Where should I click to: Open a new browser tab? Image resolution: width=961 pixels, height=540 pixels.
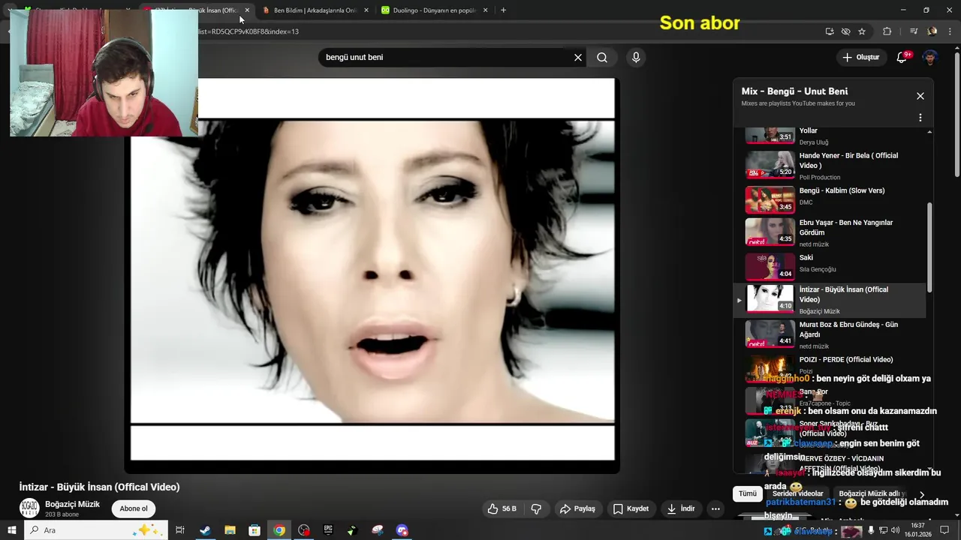point(503,10)
